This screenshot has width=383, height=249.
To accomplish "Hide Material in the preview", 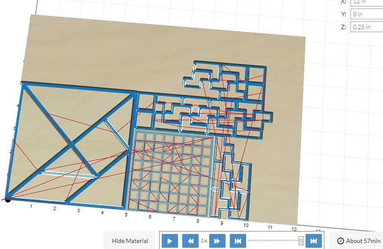I will [x=130, y=241].
